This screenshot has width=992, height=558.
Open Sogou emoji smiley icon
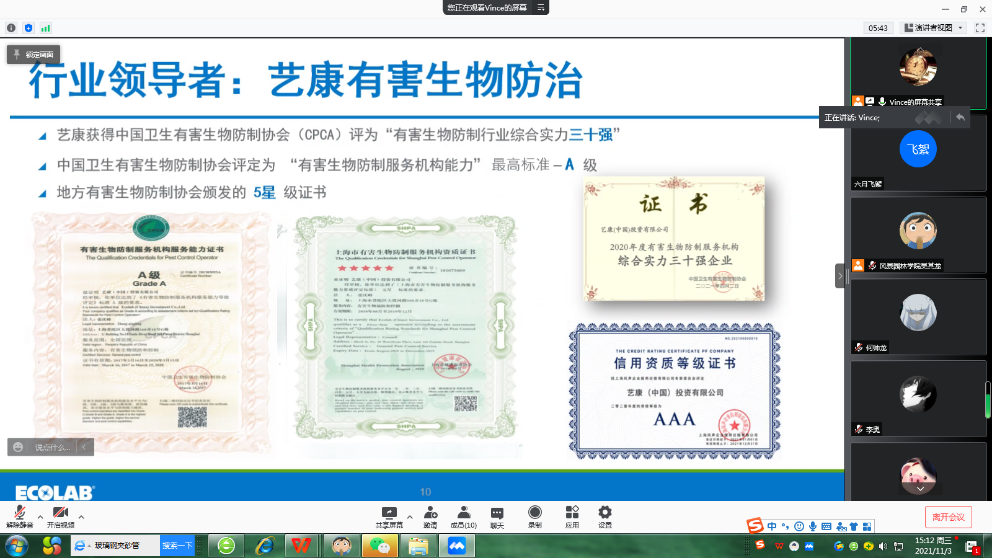pyautogui.click(x=799, y=526)
